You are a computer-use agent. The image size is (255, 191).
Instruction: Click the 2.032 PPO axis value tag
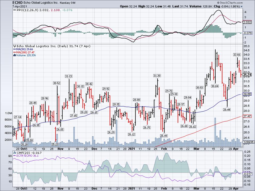point(247,22)
